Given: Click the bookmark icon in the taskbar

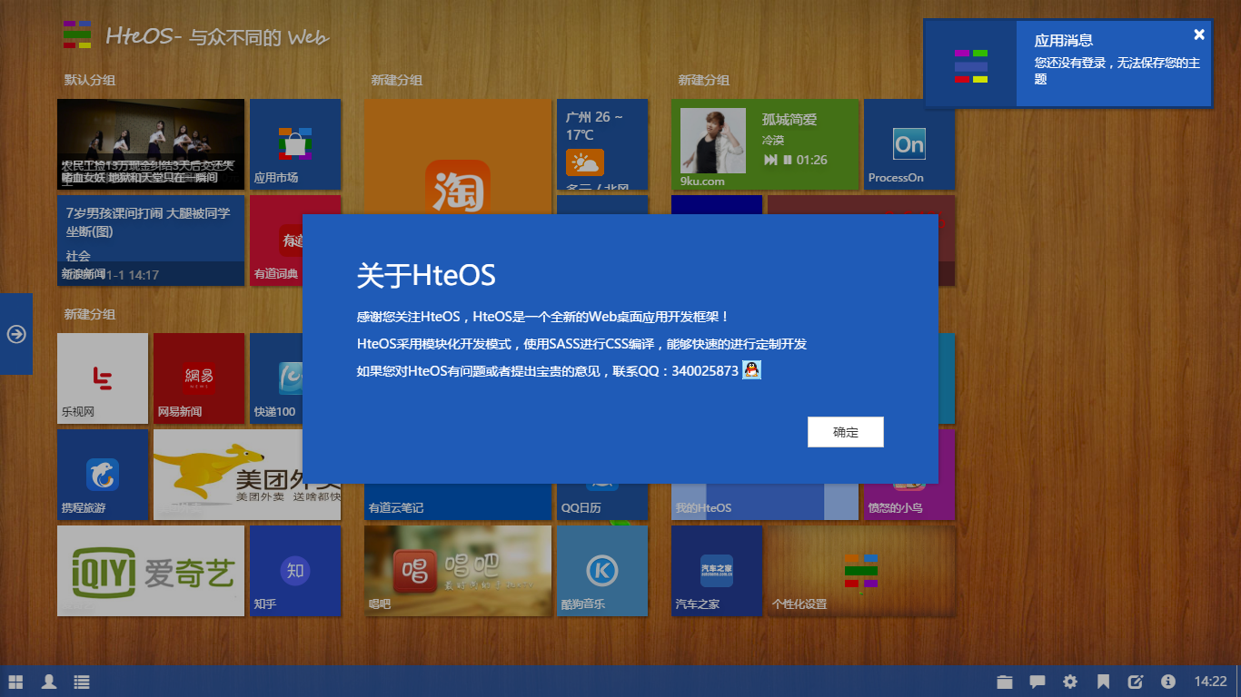Looking at the screenshot, I should click(1105, 682).
